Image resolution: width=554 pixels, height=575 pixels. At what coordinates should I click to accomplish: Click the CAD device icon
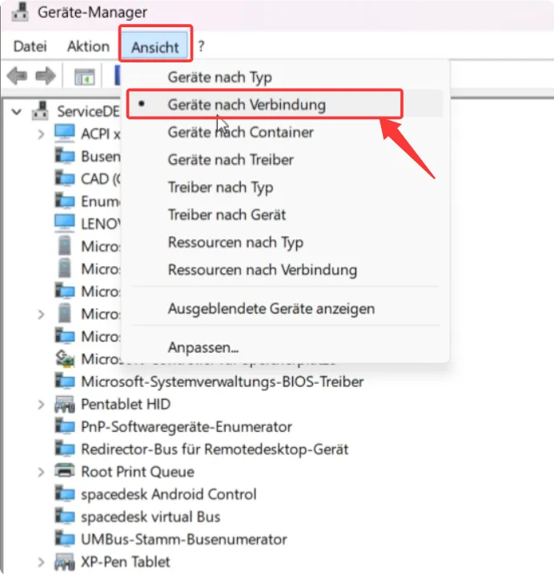click(65, 178)
